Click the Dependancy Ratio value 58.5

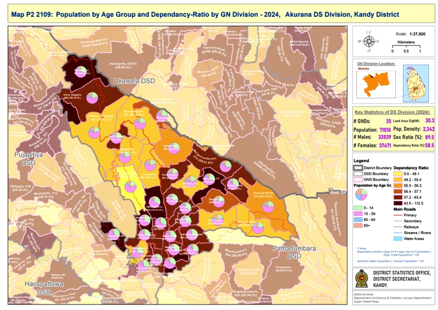pos(430,146)
